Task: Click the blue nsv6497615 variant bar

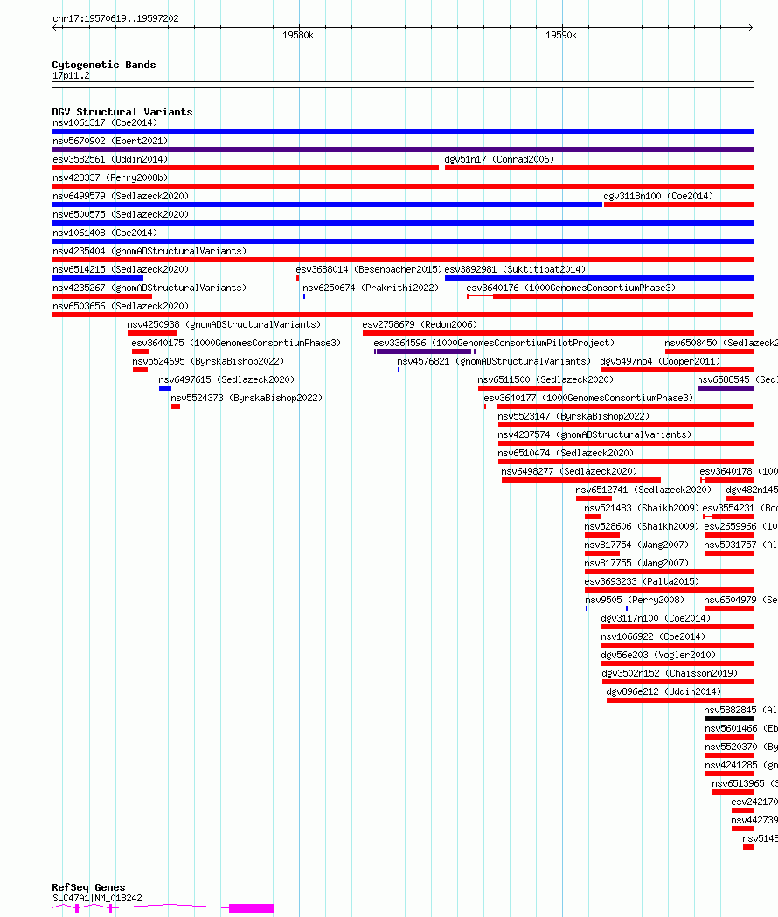Action: (165, 388)
